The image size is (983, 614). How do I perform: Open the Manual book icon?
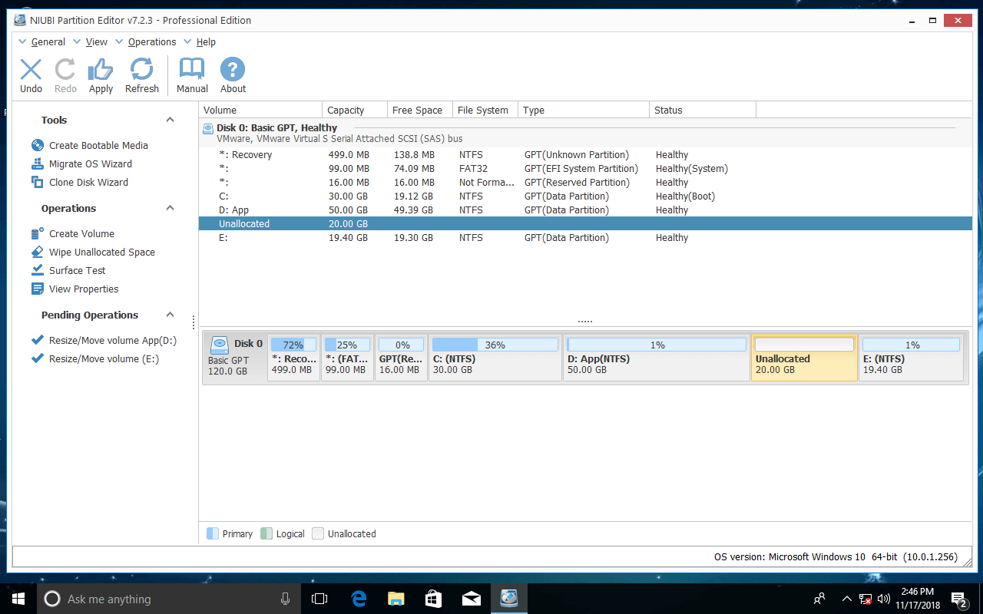point(192,70)
